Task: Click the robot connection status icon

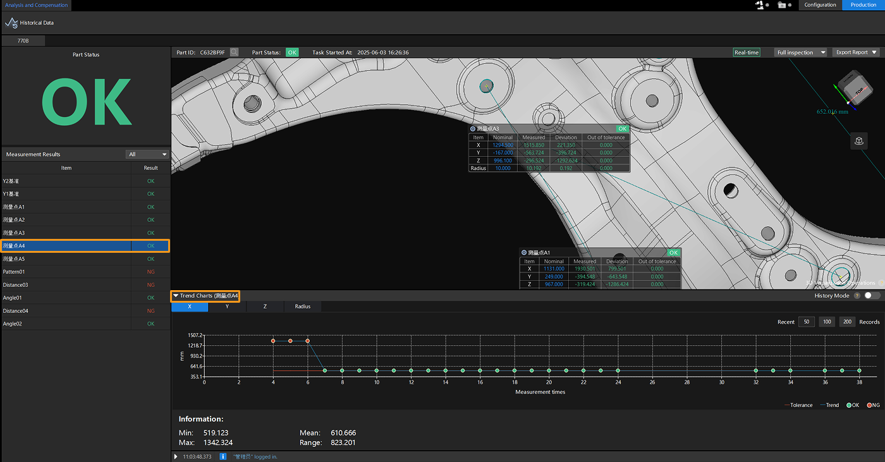Action: 760,5
